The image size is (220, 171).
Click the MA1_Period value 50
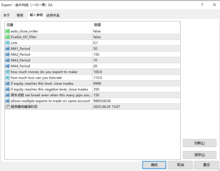pyautogui.click(x=95, y=49)
